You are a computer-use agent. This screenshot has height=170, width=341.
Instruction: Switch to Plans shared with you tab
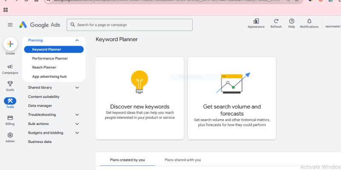183,160
